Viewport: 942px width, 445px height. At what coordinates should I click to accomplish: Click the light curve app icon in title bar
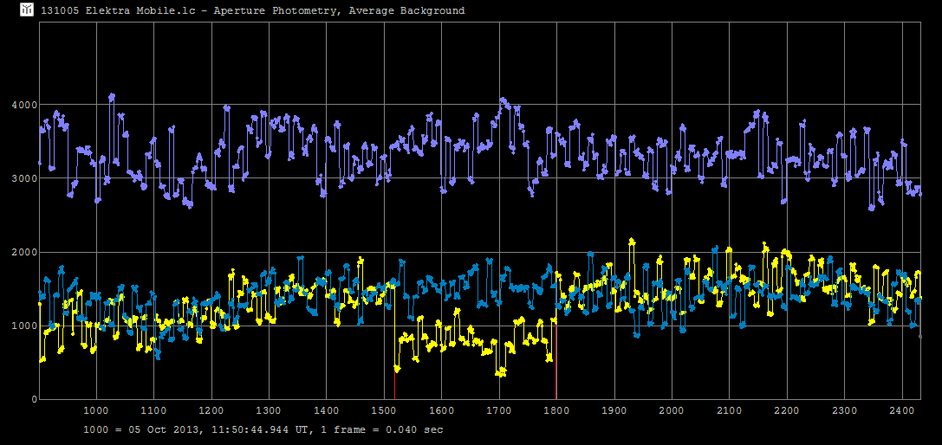pos(27,10)
